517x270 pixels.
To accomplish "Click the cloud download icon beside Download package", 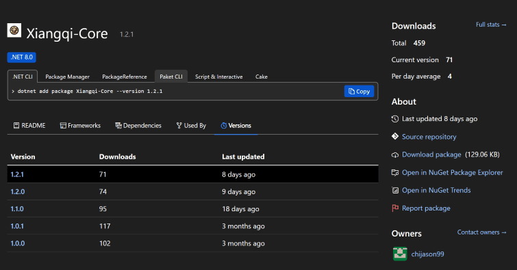I will 395,154.
